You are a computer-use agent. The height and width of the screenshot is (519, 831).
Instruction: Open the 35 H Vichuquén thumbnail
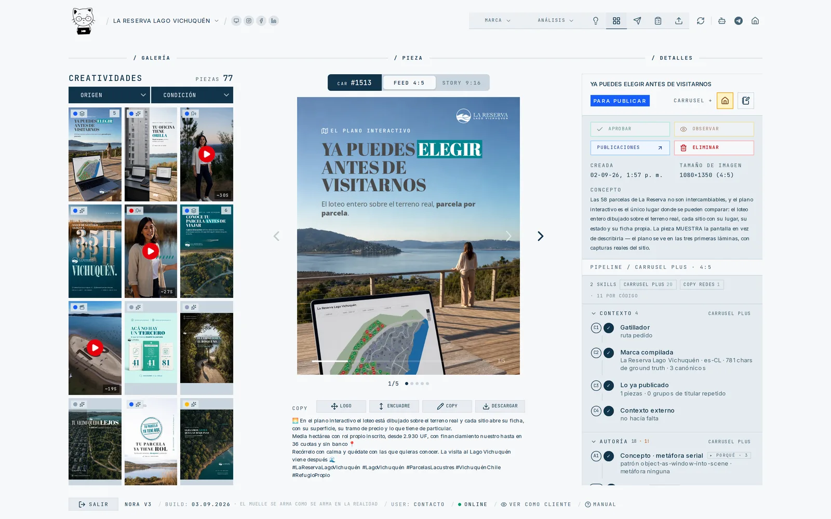point(95,251)
